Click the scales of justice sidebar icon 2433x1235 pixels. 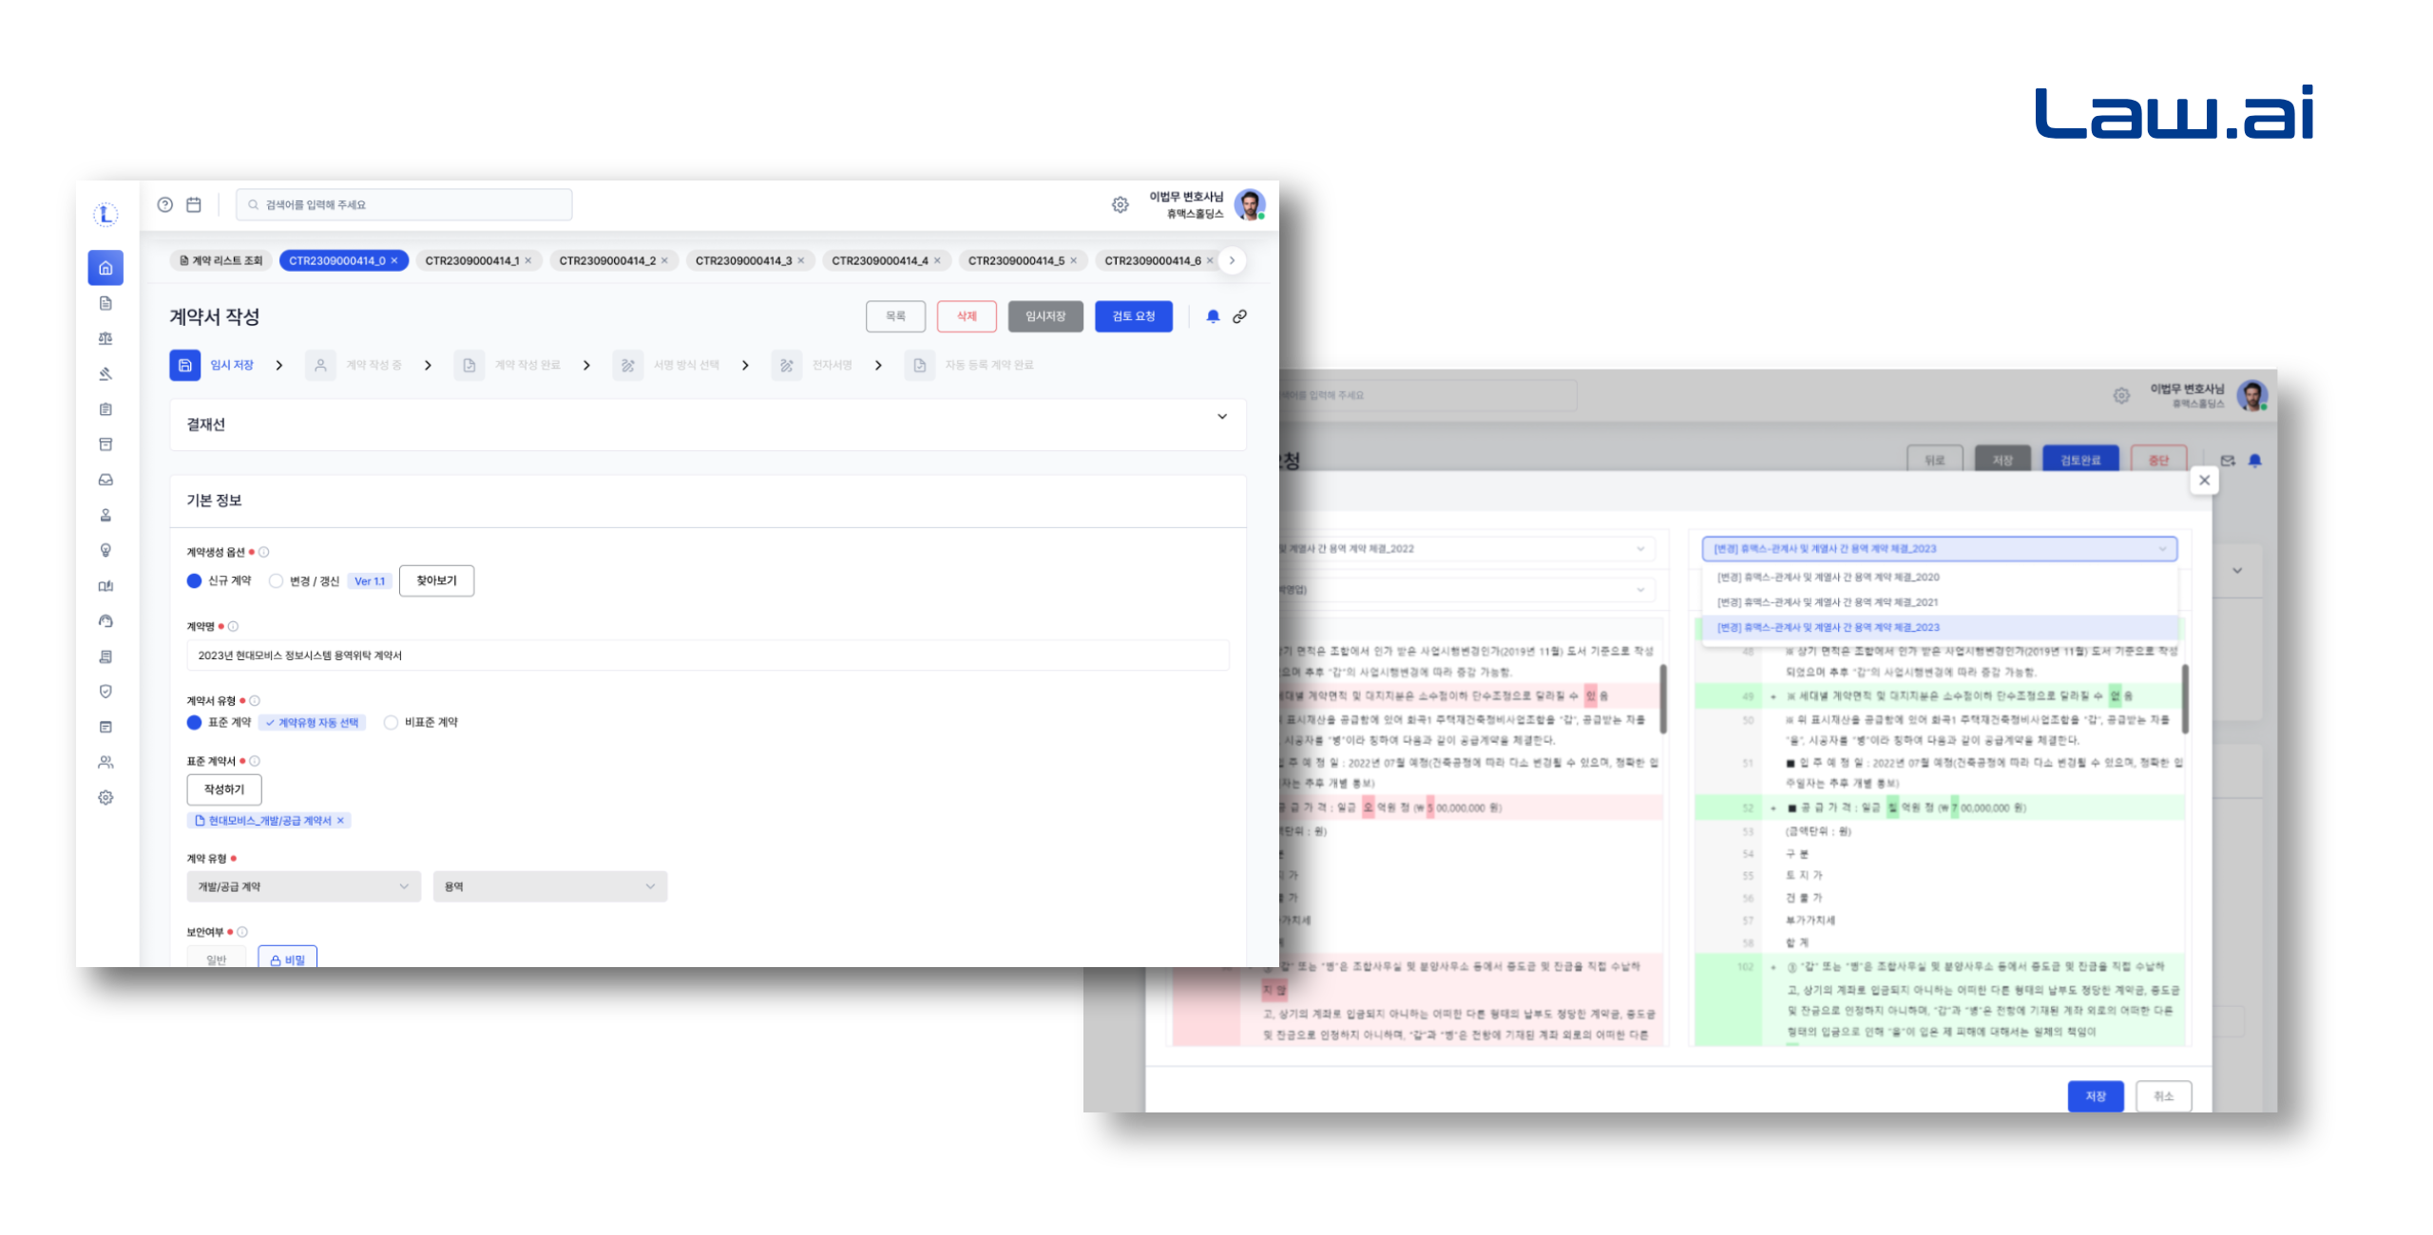point(105,338)
